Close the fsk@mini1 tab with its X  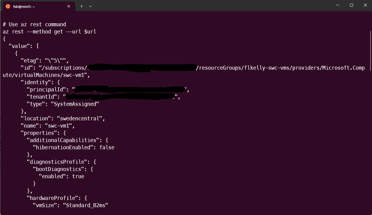tap(69, 6)
